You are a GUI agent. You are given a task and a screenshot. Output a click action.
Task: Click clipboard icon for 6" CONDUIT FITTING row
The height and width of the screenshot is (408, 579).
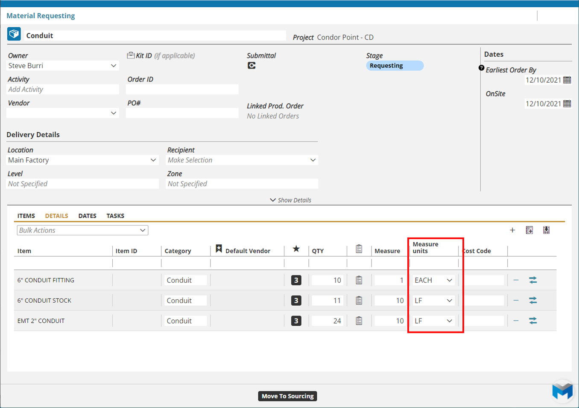(x=359, y=280)
